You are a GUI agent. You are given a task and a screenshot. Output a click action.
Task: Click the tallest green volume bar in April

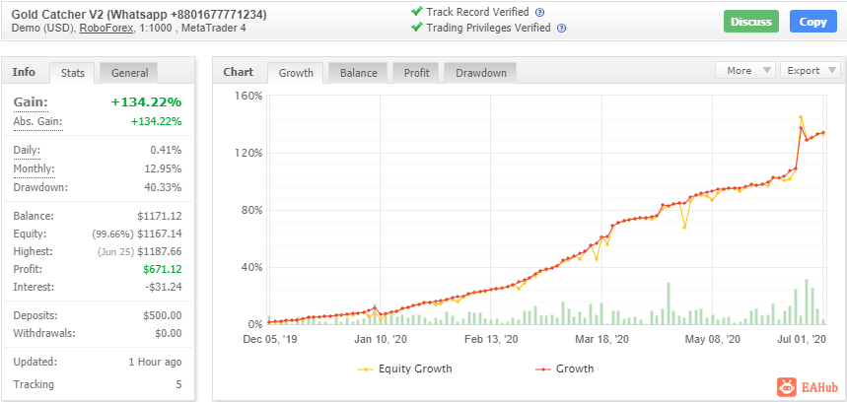pyautogui.click(x=669, y=303)
